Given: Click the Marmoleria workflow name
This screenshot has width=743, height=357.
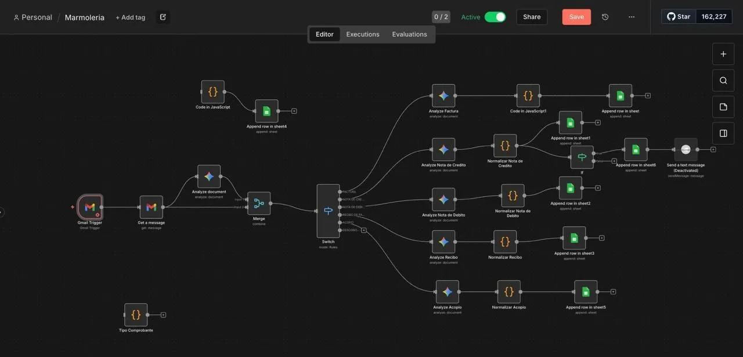Looking at the screenshot, I should click(x=85, y=17).
